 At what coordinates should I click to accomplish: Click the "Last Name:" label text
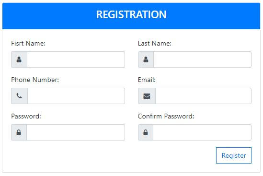pyautogui.click(x=155, y=43)
